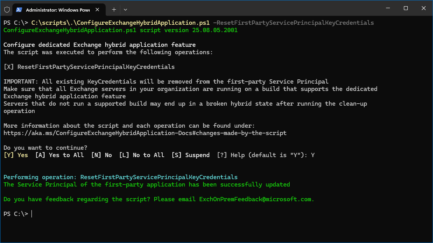This screenshot has width=433, height=243.
Task: Minimize the terminal window
Action: pyautogui.click(x=387, y=8)
